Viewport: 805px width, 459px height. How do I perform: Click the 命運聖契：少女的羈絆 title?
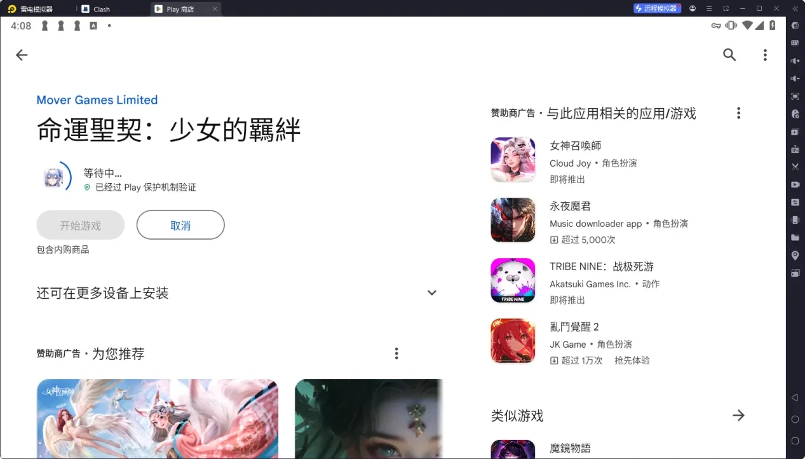pyautogui.click(x=168, y=130)
